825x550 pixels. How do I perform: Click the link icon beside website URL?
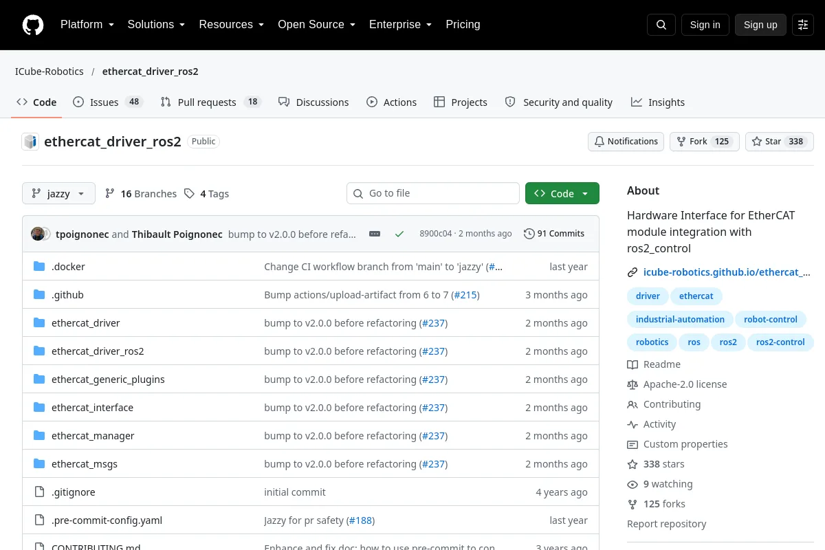(632, 272)
